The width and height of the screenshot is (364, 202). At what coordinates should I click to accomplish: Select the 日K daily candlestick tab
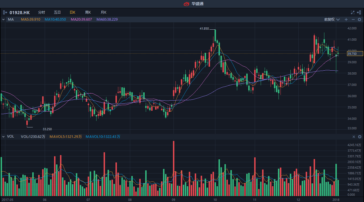72,12
